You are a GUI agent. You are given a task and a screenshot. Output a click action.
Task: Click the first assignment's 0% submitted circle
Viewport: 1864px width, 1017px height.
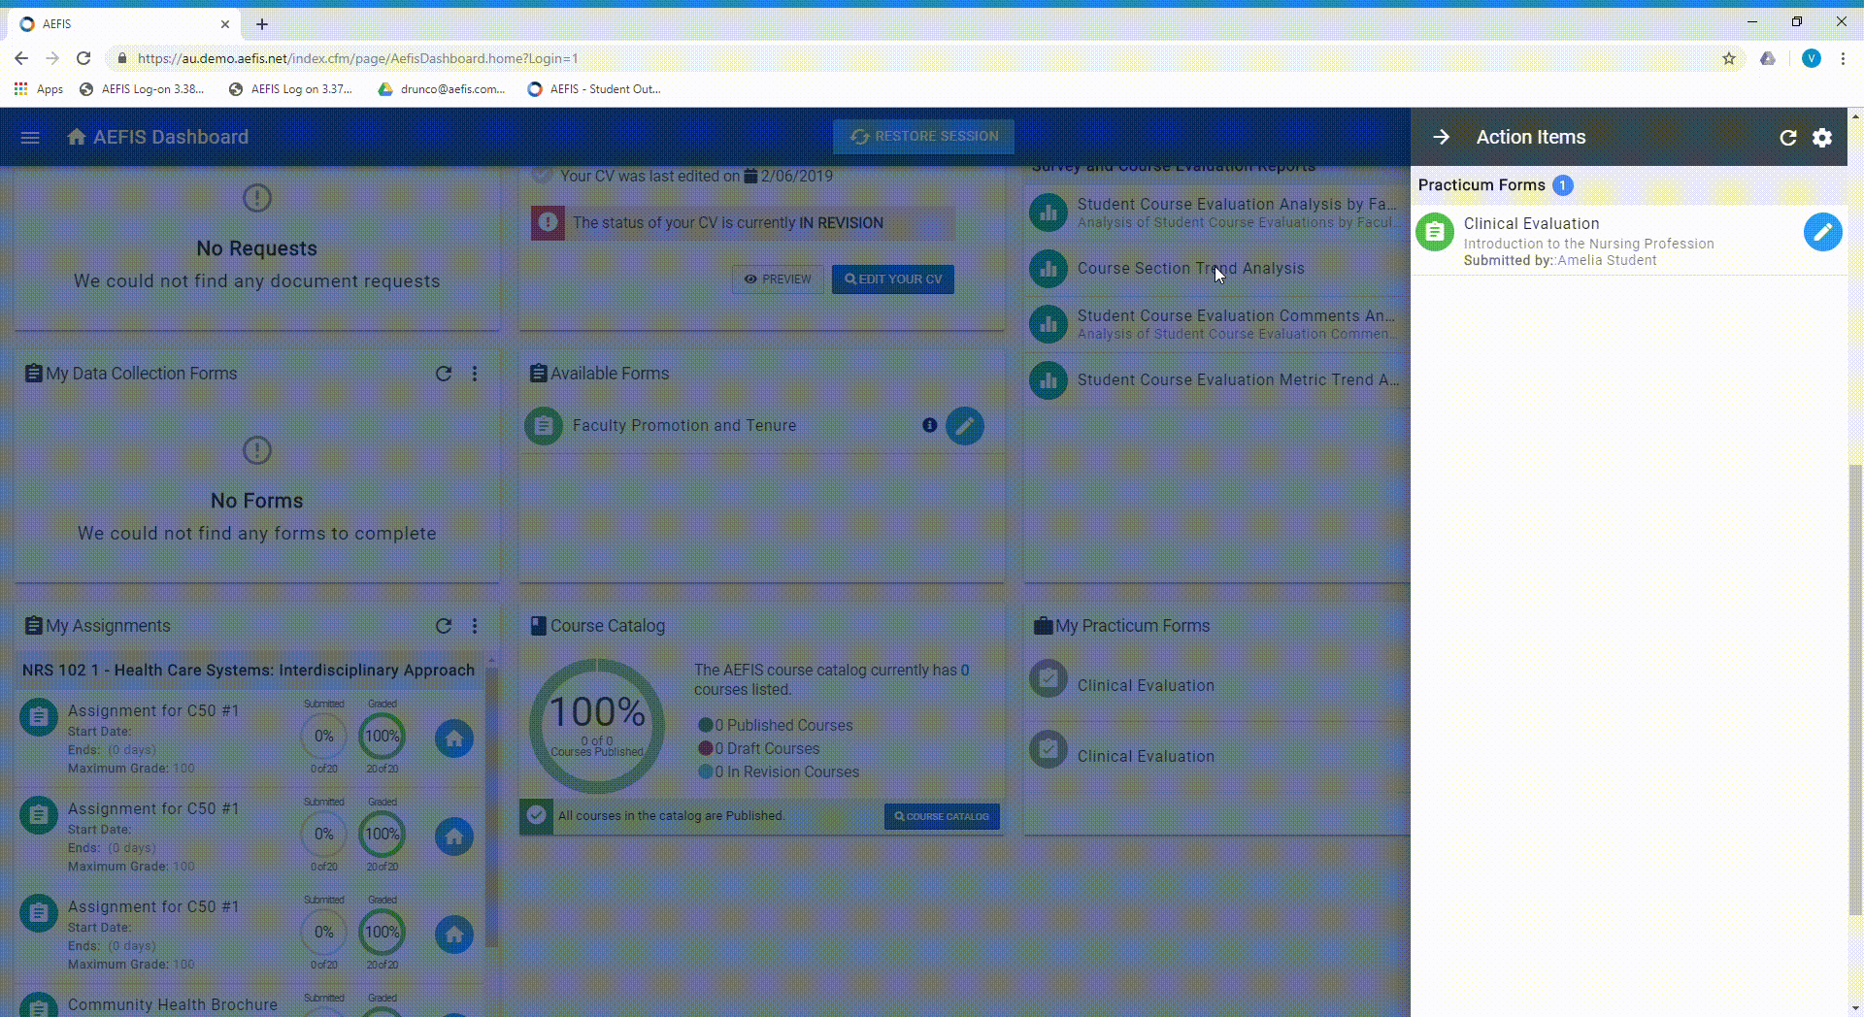tap(324, 737)
